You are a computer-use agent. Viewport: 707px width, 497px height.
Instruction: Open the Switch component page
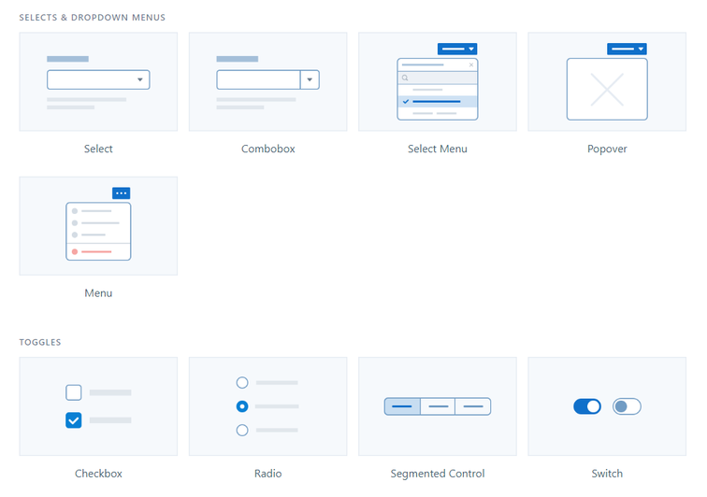pos(607,474)
